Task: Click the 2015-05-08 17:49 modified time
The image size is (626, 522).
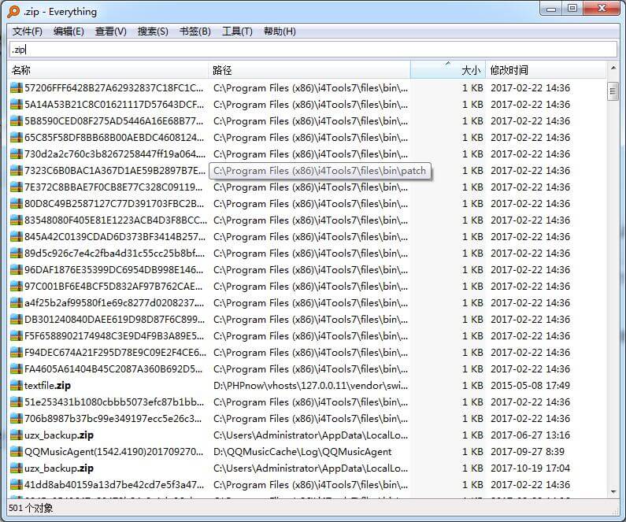Action: (x=530, y=386)
